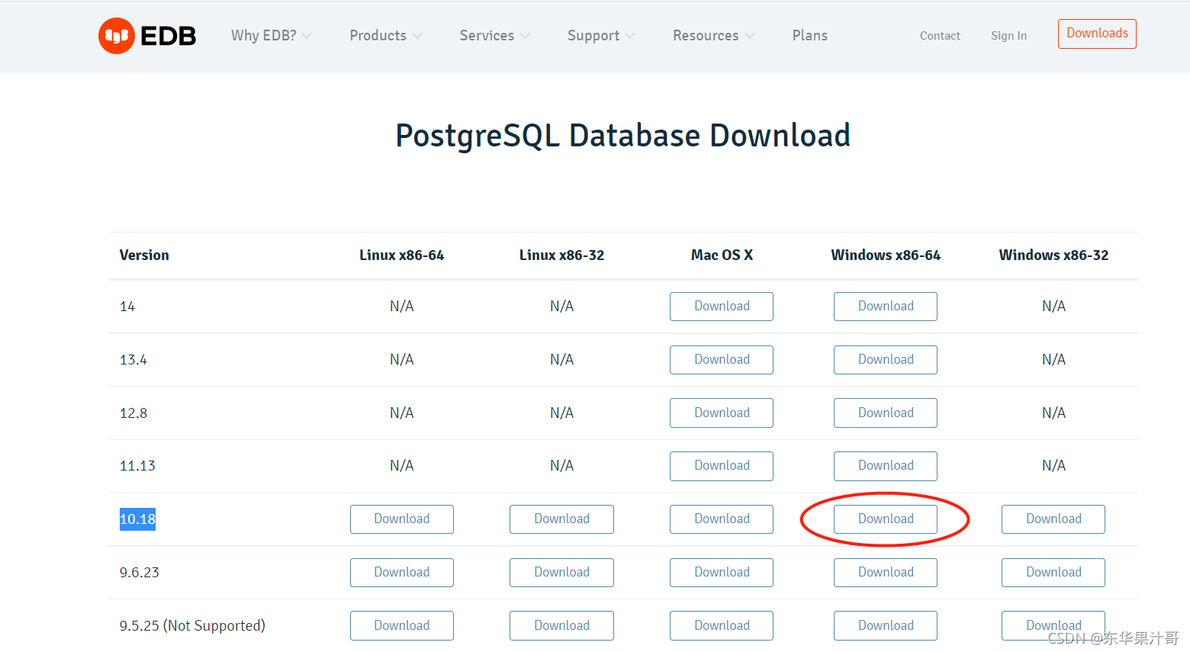
Task: Select Sign In at the top right
Action: 1008,35
